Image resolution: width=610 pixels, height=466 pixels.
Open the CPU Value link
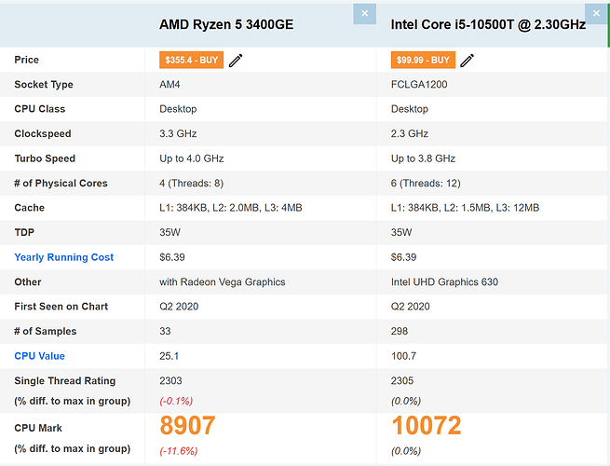pos(40,356)
